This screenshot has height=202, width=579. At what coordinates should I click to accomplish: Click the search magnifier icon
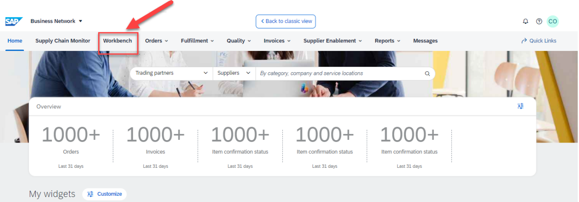427,73
